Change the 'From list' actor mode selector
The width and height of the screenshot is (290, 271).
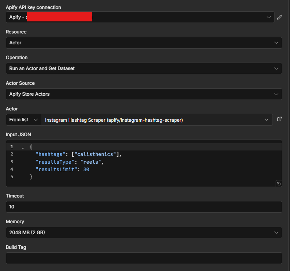[x=24, y=120]
